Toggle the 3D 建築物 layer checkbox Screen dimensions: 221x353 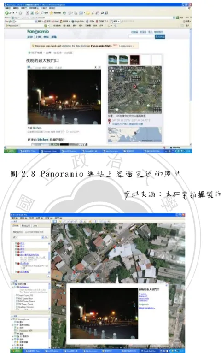tap(15, 336)
